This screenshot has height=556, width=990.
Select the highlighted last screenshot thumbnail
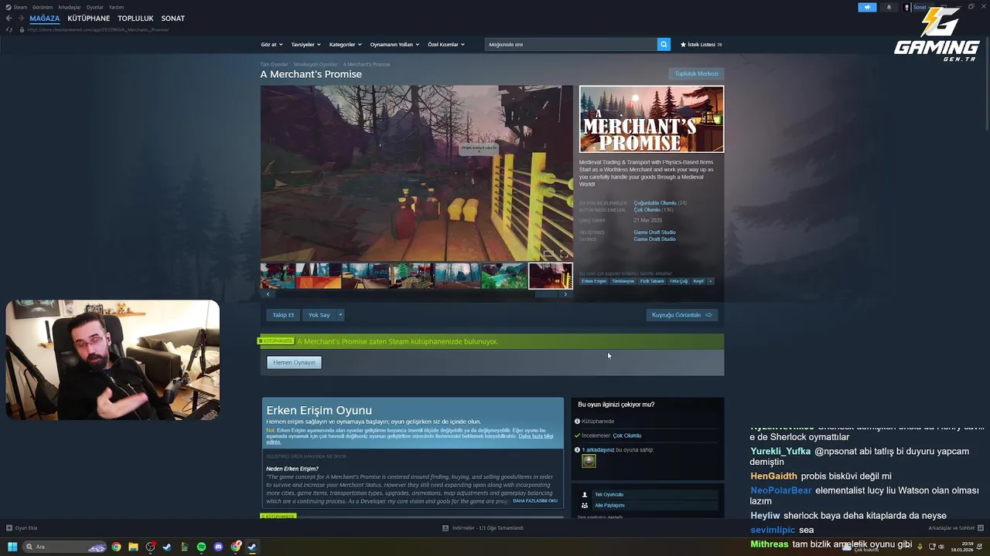pyautogui.click(x=551, y=276)
